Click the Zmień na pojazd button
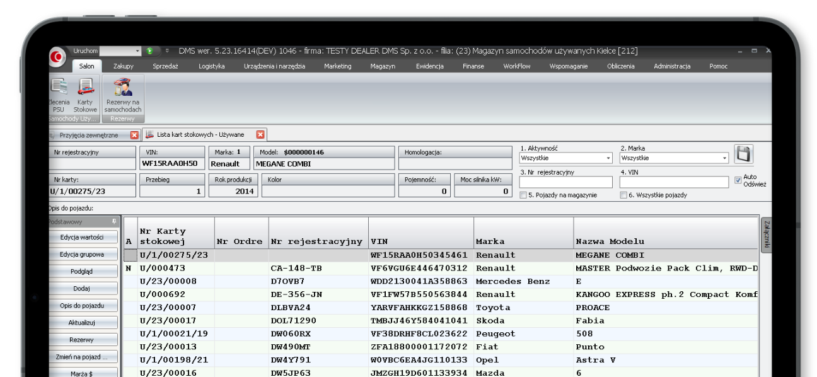 (x=83, y=356)
